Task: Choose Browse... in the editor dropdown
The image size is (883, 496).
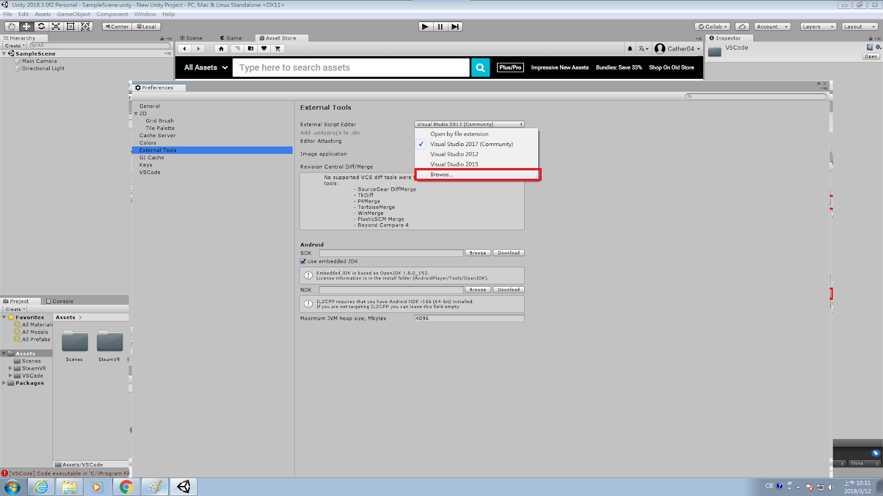Action: click(x=477, y=174)
